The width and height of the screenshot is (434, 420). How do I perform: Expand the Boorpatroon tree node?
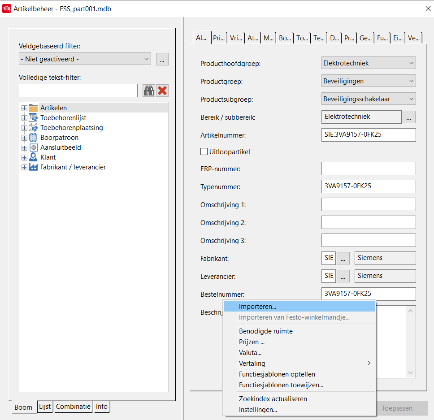(x=24, y=138)
